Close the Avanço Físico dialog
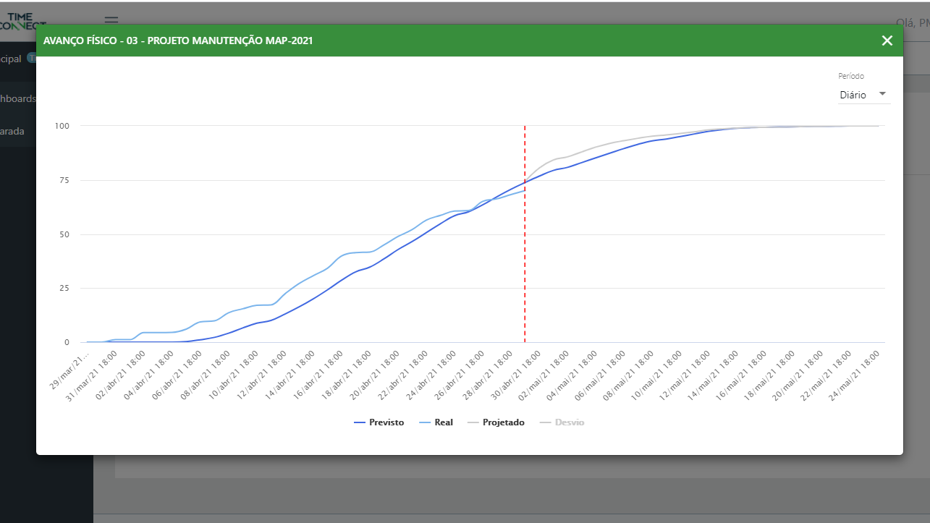Screen dimensions: 930x523 pos(887,41)
